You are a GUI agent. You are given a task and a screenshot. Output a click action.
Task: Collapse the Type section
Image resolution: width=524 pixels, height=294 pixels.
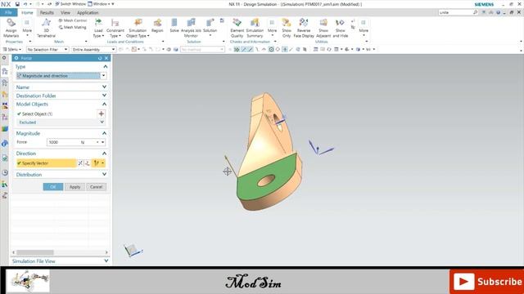tap(106, 67)
